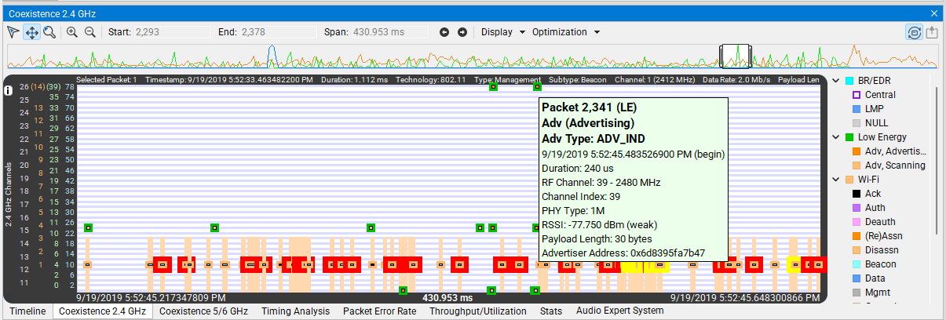Image resolution: width=946 pixels, height=320 pixels.
Task: Click the BR/EDR cyan color swatch
Action: tap(849, 81)
